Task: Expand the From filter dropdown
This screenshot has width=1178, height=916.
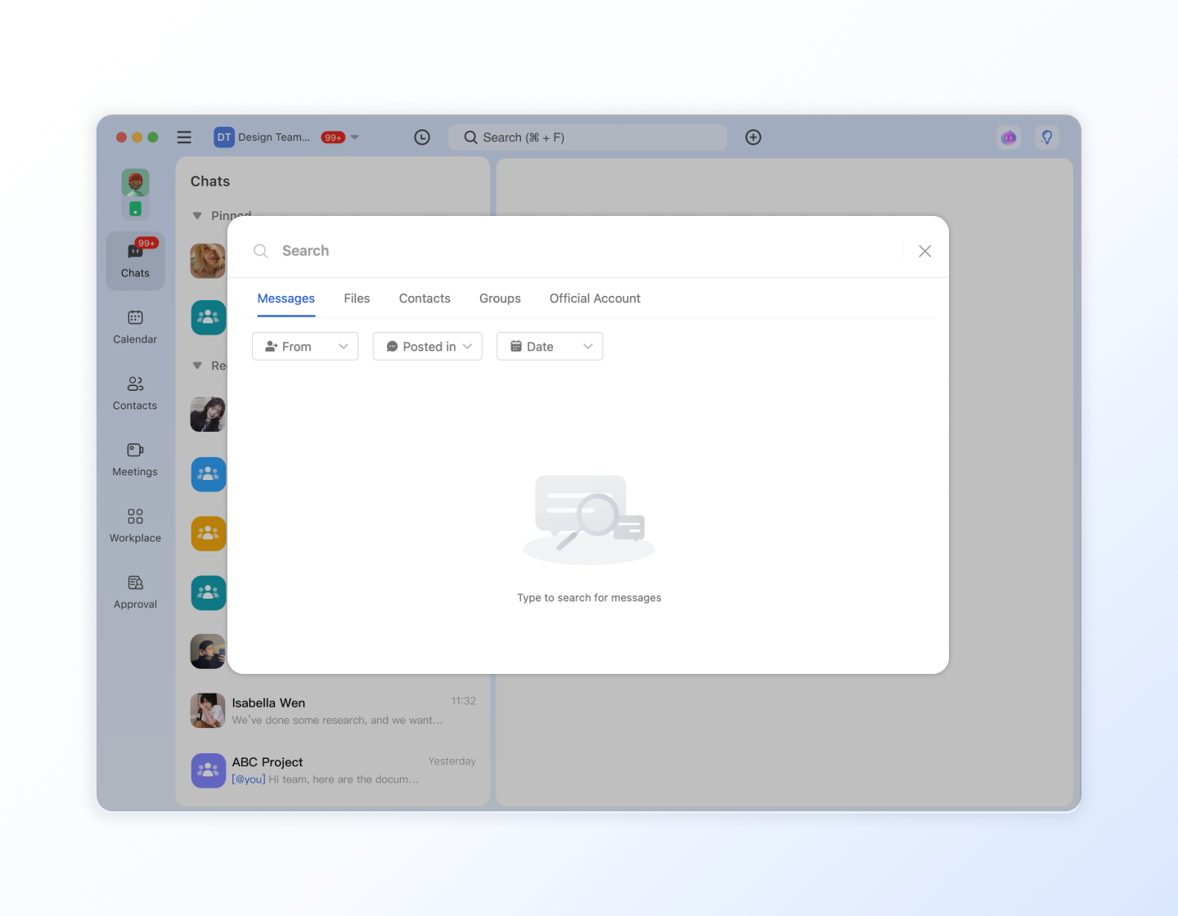Action: coord(305,347)
